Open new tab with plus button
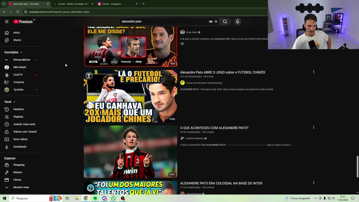The image size is (359, 202). pos(144,4)
